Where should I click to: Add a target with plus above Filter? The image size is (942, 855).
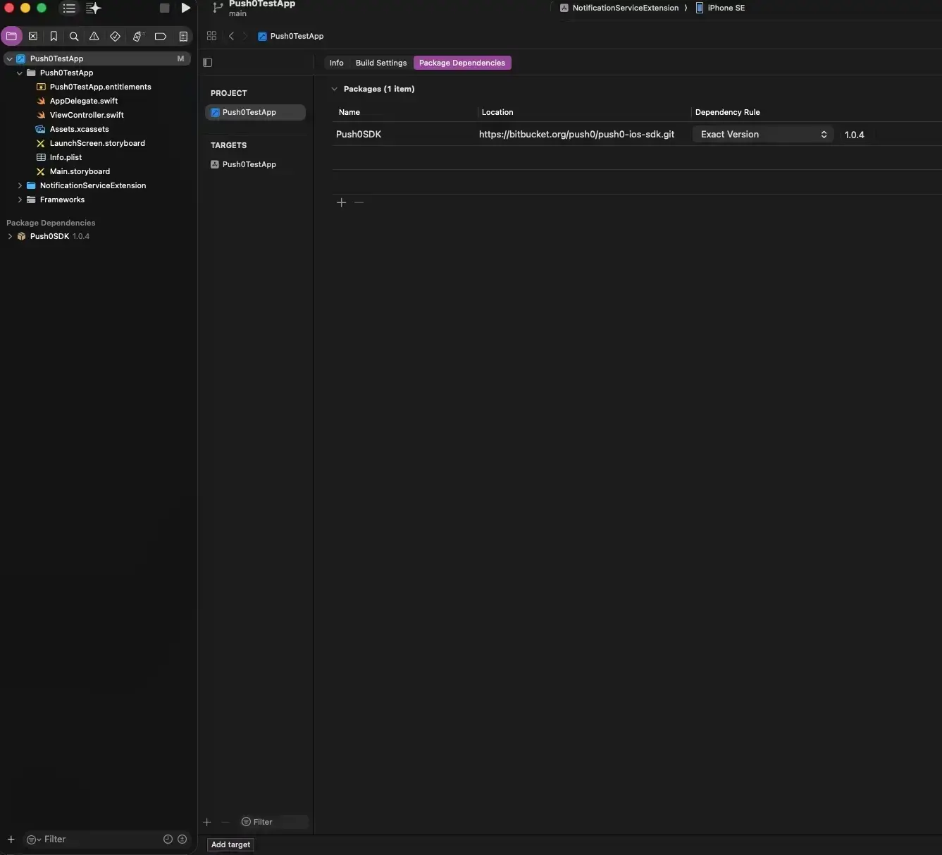[x=207, y=822]
